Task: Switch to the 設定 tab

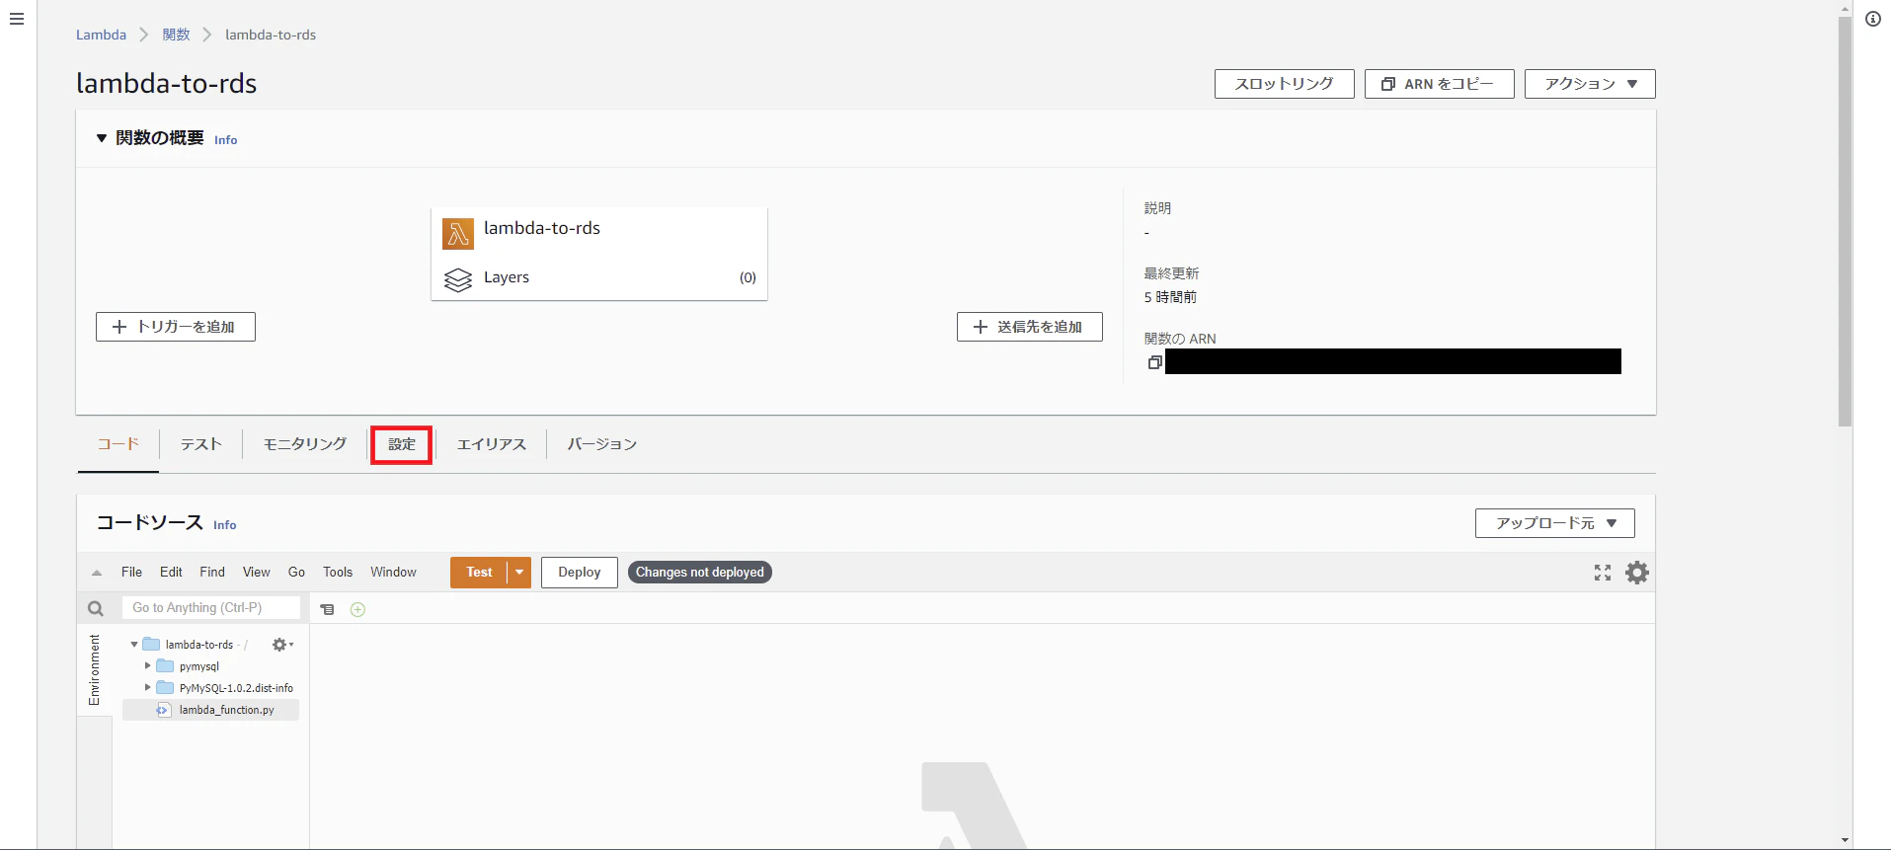Action: point(402,444)
